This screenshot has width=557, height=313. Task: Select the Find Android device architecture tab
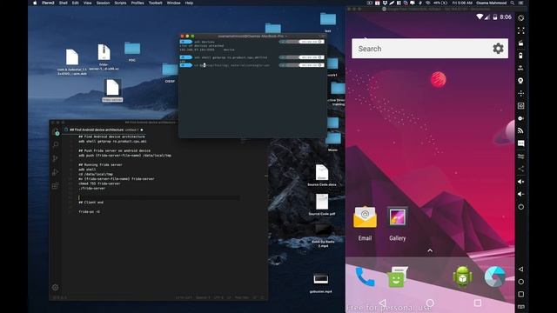click(x=103, y=130)
